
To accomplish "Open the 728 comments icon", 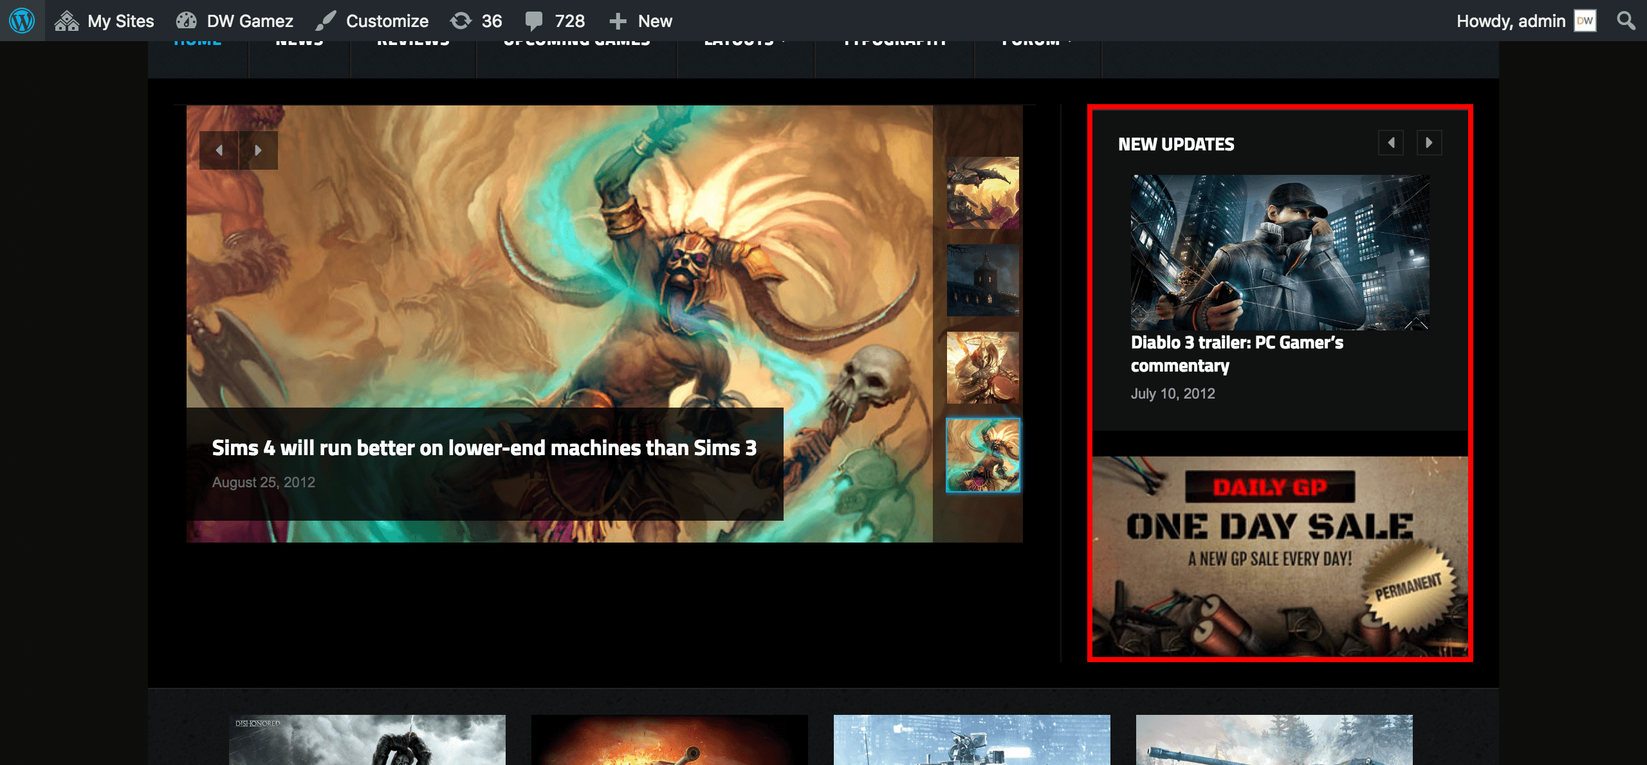I will pyautogui.click(x=555, y=21).
